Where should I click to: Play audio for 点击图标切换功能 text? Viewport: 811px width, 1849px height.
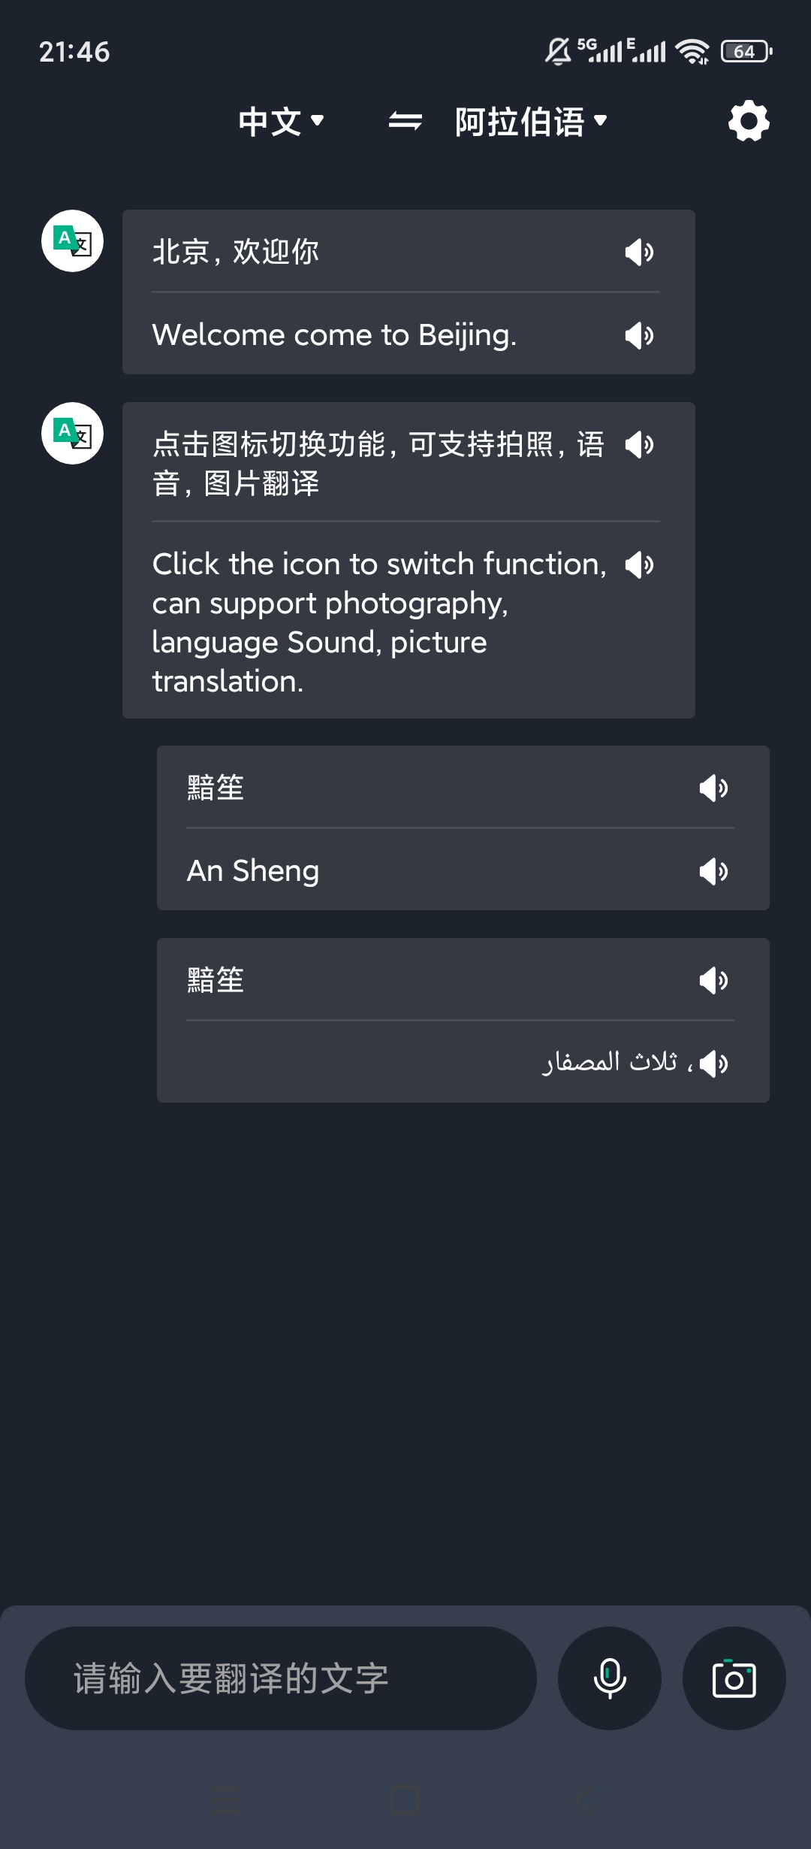coord(640,445)
